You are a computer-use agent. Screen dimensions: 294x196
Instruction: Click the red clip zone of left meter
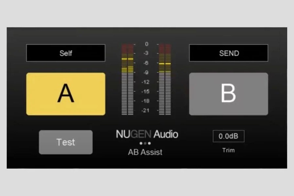[127, 49]
